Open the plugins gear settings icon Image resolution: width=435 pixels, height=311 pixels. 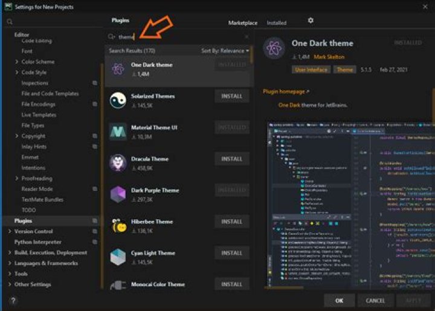click(x=311, y=21)
